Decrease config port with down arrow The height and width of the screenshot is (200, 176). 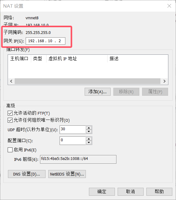pyautogui.click(x=89, y=143)
